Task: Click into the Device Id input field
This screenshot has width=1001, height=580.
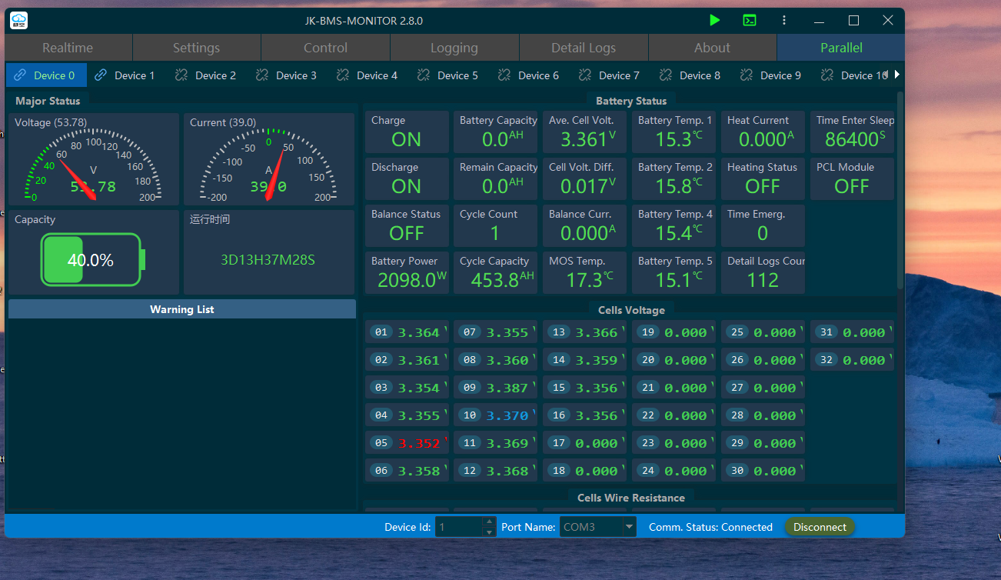Action: click(x=458, y=527)
